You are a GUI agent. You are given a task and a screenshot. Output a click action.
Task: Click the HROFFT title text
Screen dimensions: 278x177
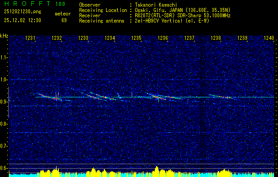[27, 4]
